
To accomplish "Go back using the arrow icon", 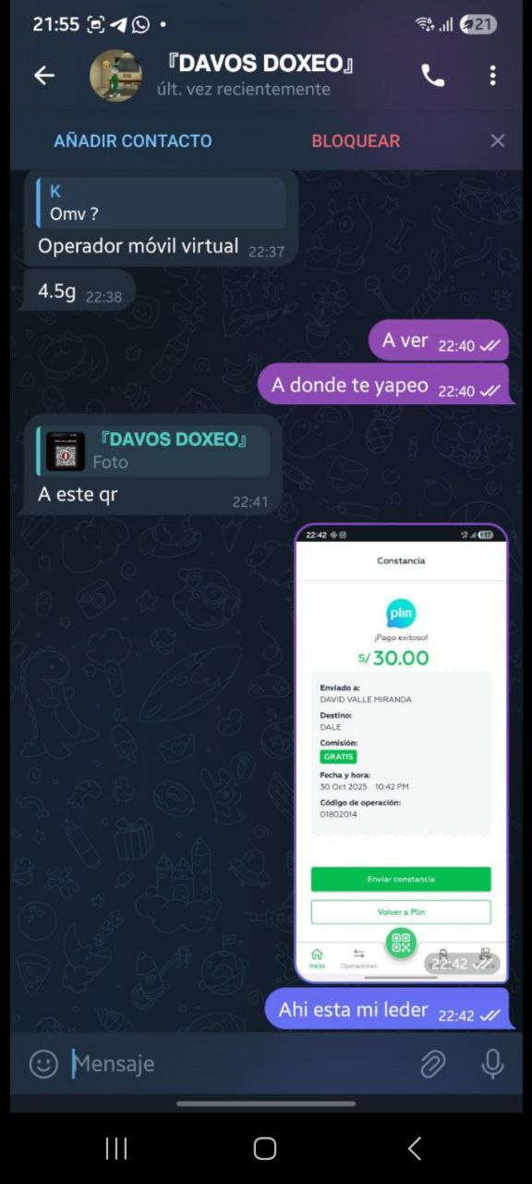I will click(44, 76).
